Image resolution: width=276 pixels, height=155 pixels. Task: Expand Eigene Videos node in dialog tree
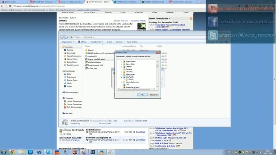(x=122, y=62)
